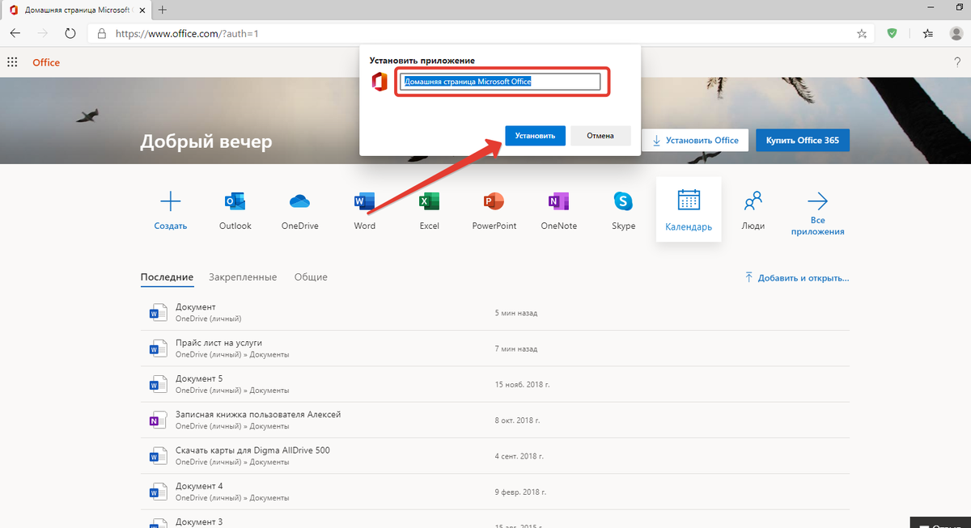Click the '9 февр. 2018 г.' date
971x528 pixels.
[x=519, y=492]
